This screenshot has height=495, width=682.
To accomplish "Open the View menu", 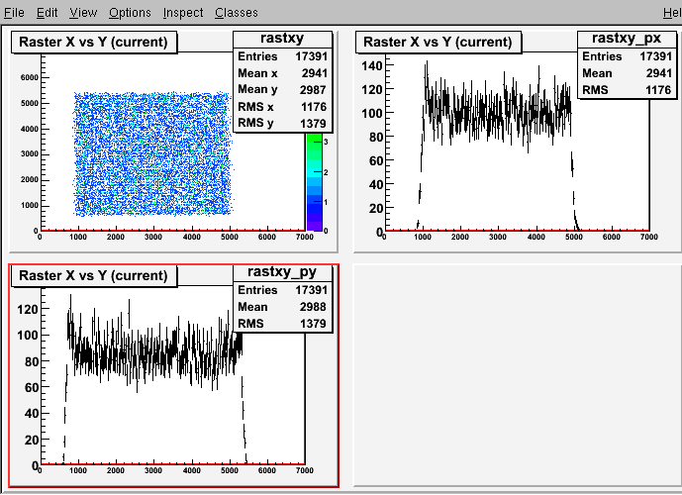I will click(x=83, y=13).
